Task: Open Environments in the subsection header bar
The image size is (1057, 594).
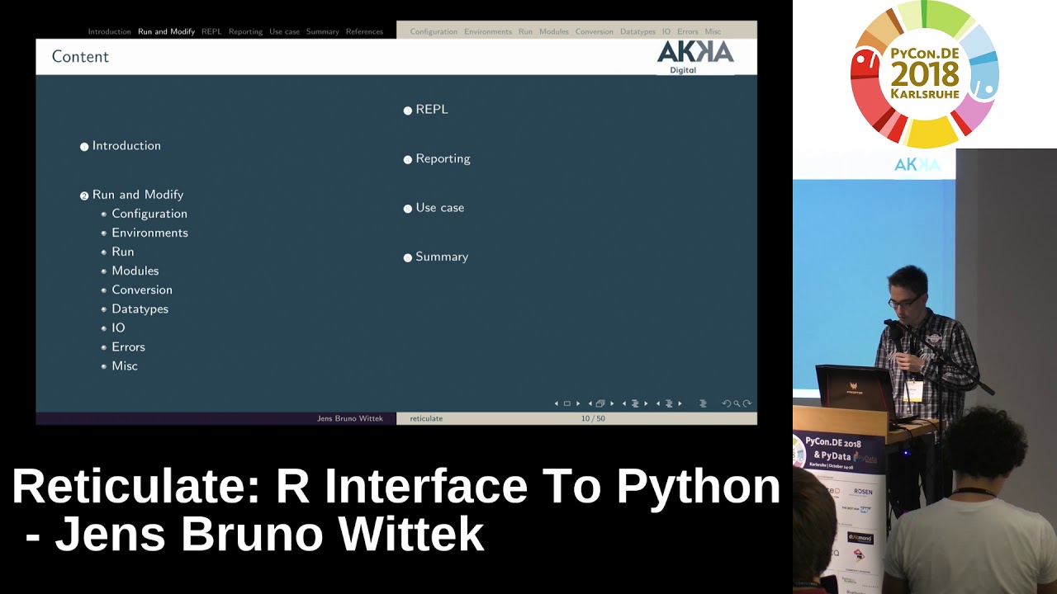Action: pyautogui.click(x=488, y=31)
